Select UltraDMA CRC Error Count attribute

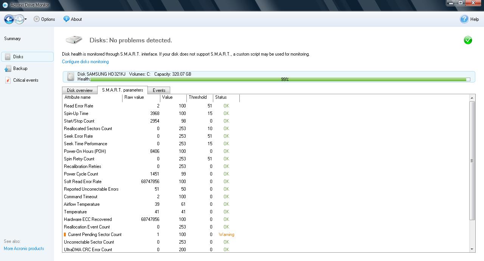[88, 250]
